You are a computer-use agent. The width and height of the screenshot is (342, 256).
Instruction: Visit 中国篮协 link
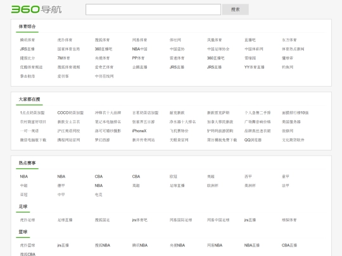click(x=177, y=49)
